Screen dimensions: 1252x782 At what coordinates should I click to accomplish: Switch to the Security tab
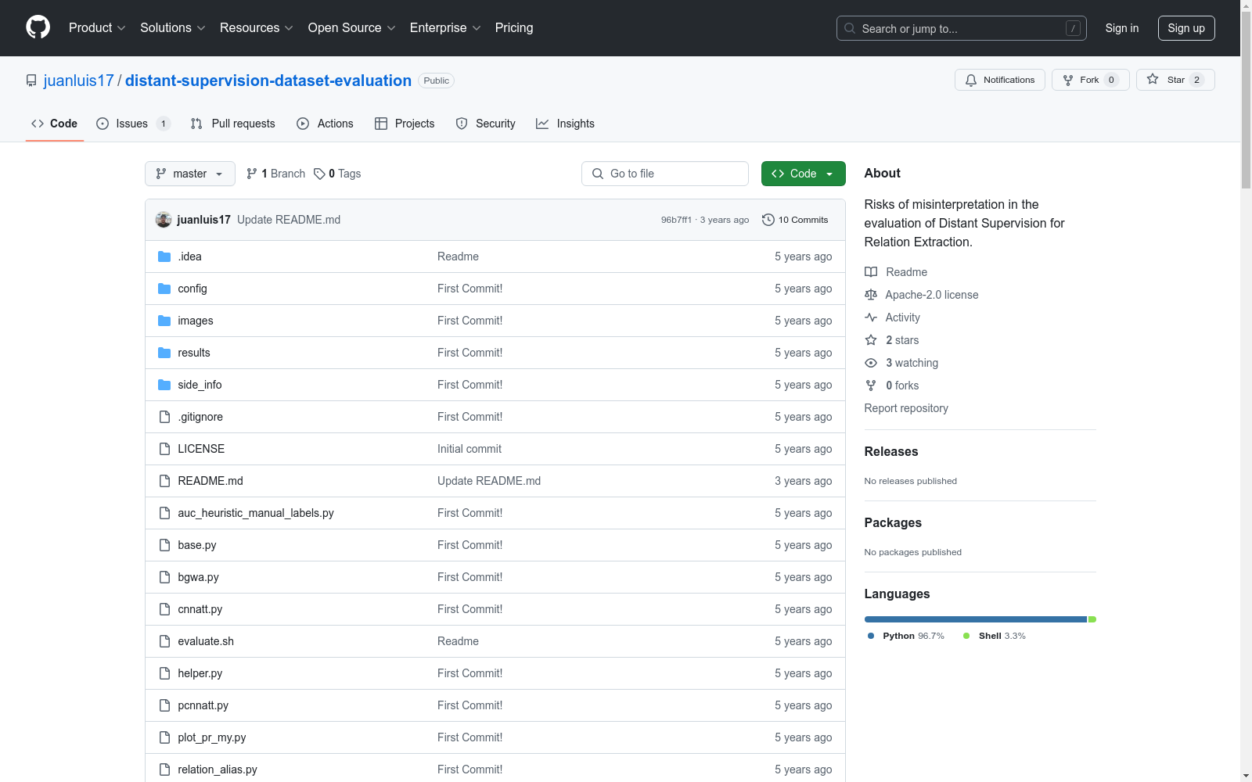pos(486,124)
